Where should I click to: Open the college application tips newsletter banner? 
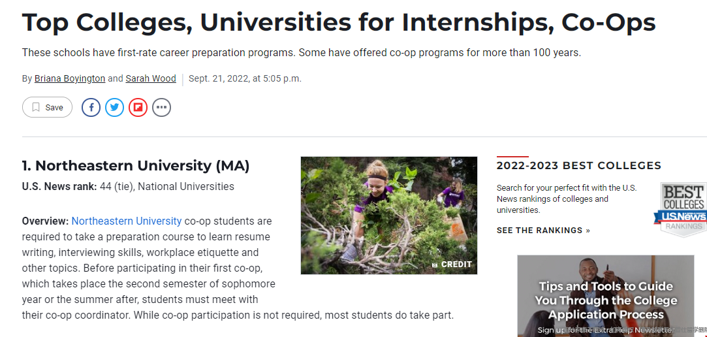click(606, 296)
